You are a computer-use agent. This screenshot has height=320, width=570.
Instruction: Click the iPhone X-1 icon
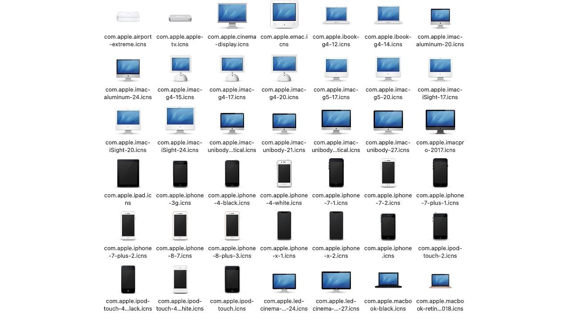click(x=284, y=225)
